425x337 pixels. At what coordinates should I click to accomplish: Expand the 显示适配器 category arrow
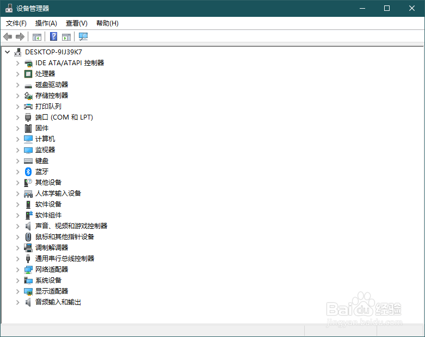(17, 291)
